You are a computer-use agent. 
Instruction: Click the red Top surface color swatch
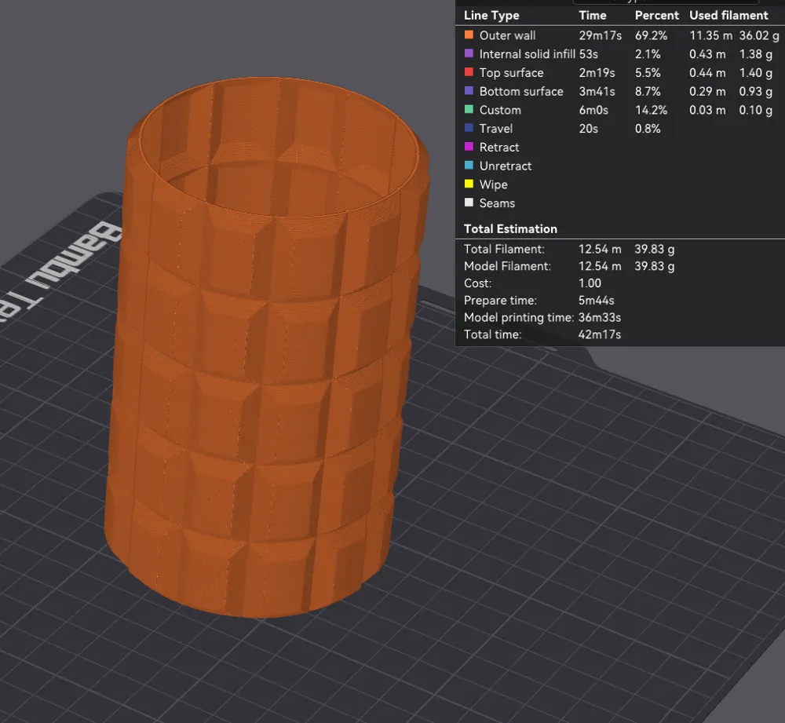click(469, 71)
